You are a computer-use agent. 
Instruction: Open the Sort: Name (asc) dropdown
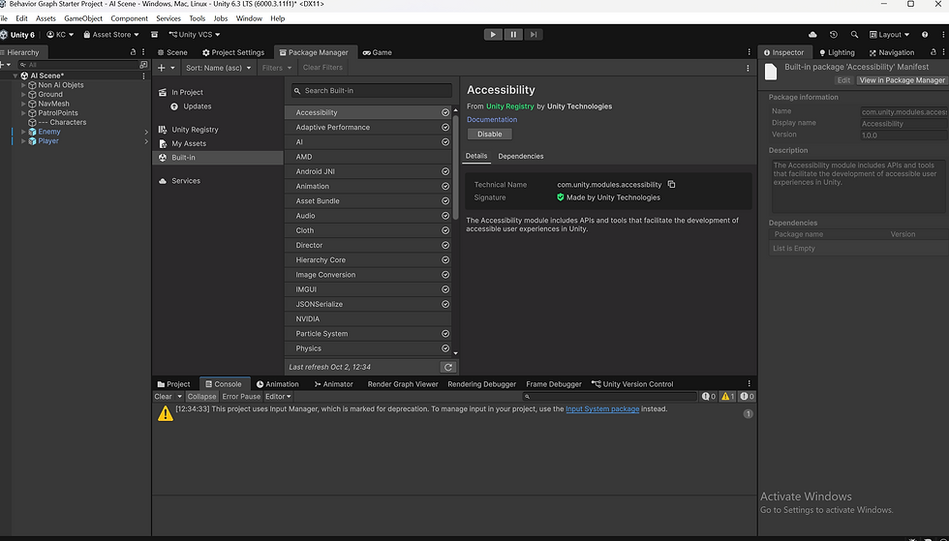[219, 68]
